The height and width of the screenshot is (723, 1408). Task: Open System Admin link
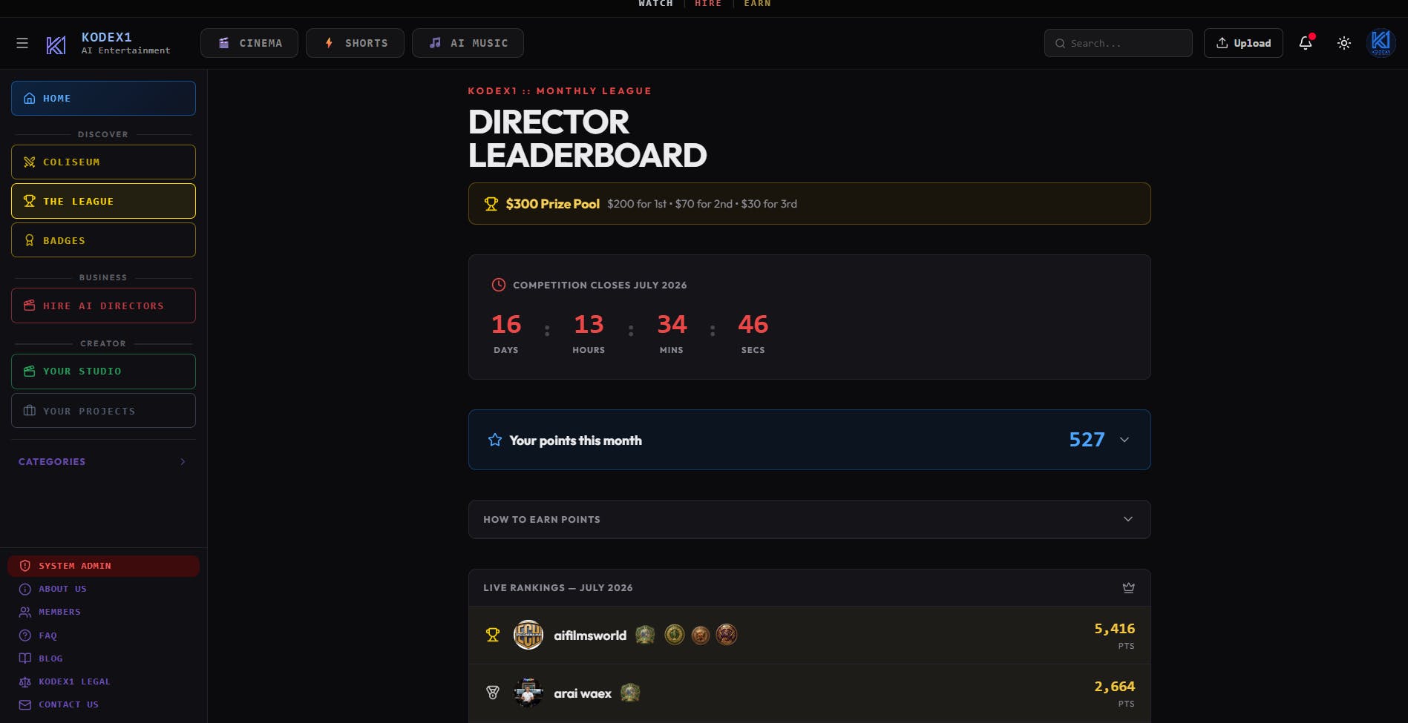(x=103, y=566)
